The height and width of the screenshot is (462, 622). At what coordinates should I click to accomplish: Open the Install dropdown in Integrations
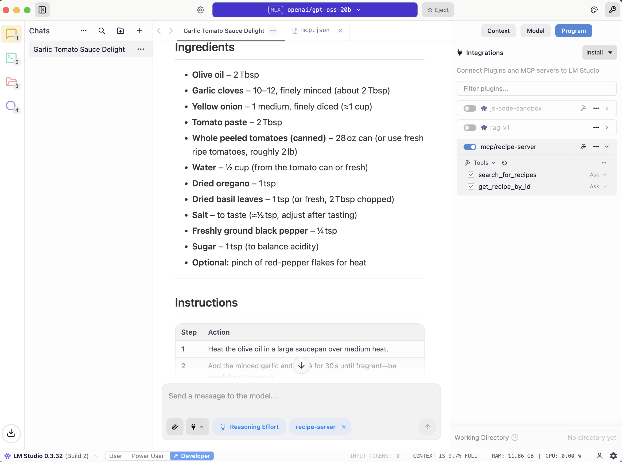coord(599,52)
